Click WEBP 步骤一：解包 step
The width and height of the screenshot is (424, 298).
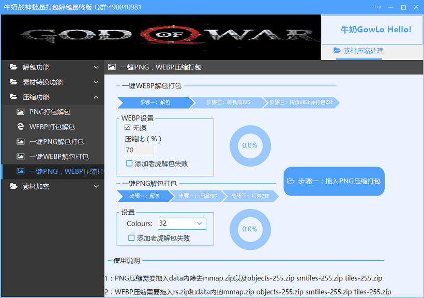point(155,102)
